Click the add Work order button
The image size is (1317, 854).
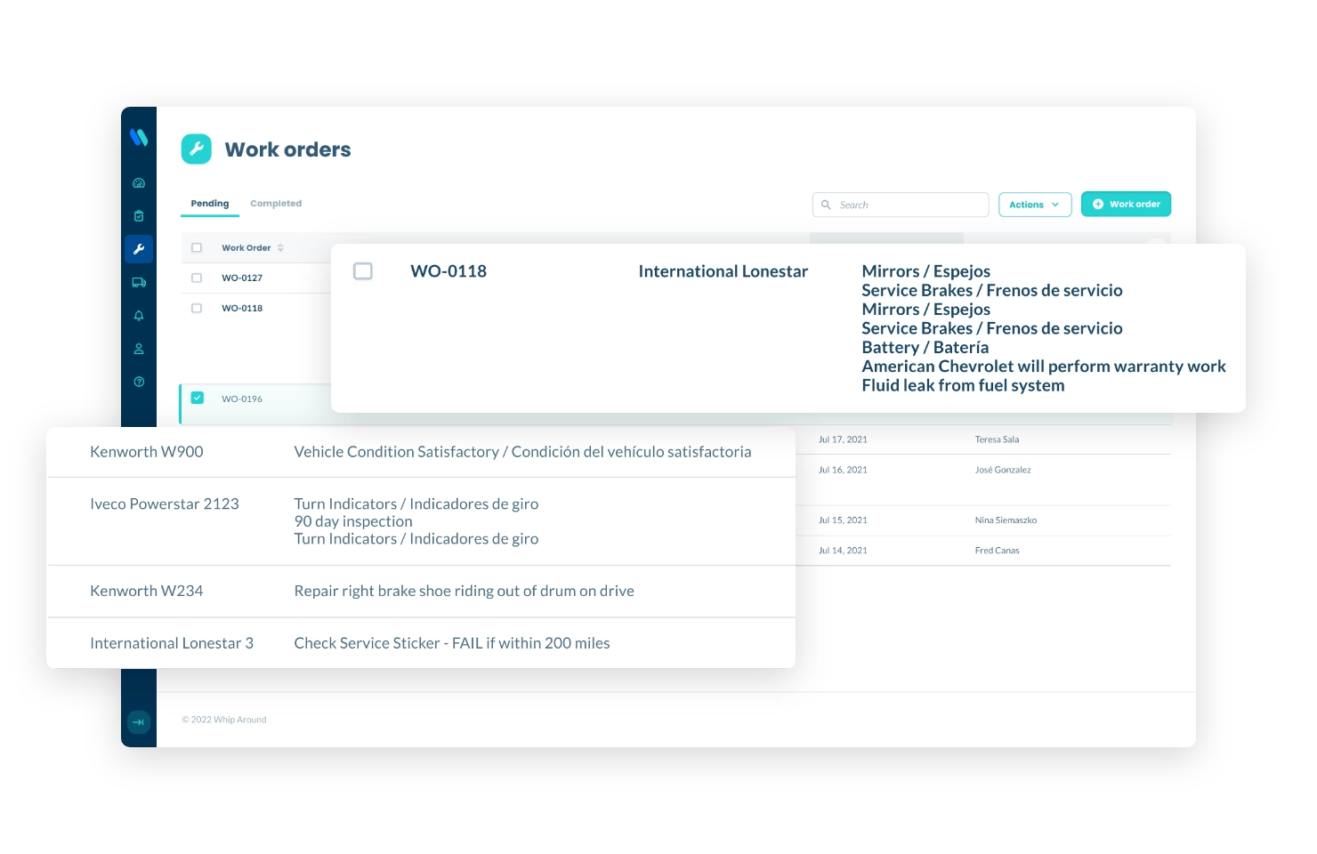(1126, 205)
